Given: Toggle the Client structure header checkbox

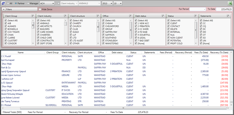Looking at the screenshot, I should 98,16.
